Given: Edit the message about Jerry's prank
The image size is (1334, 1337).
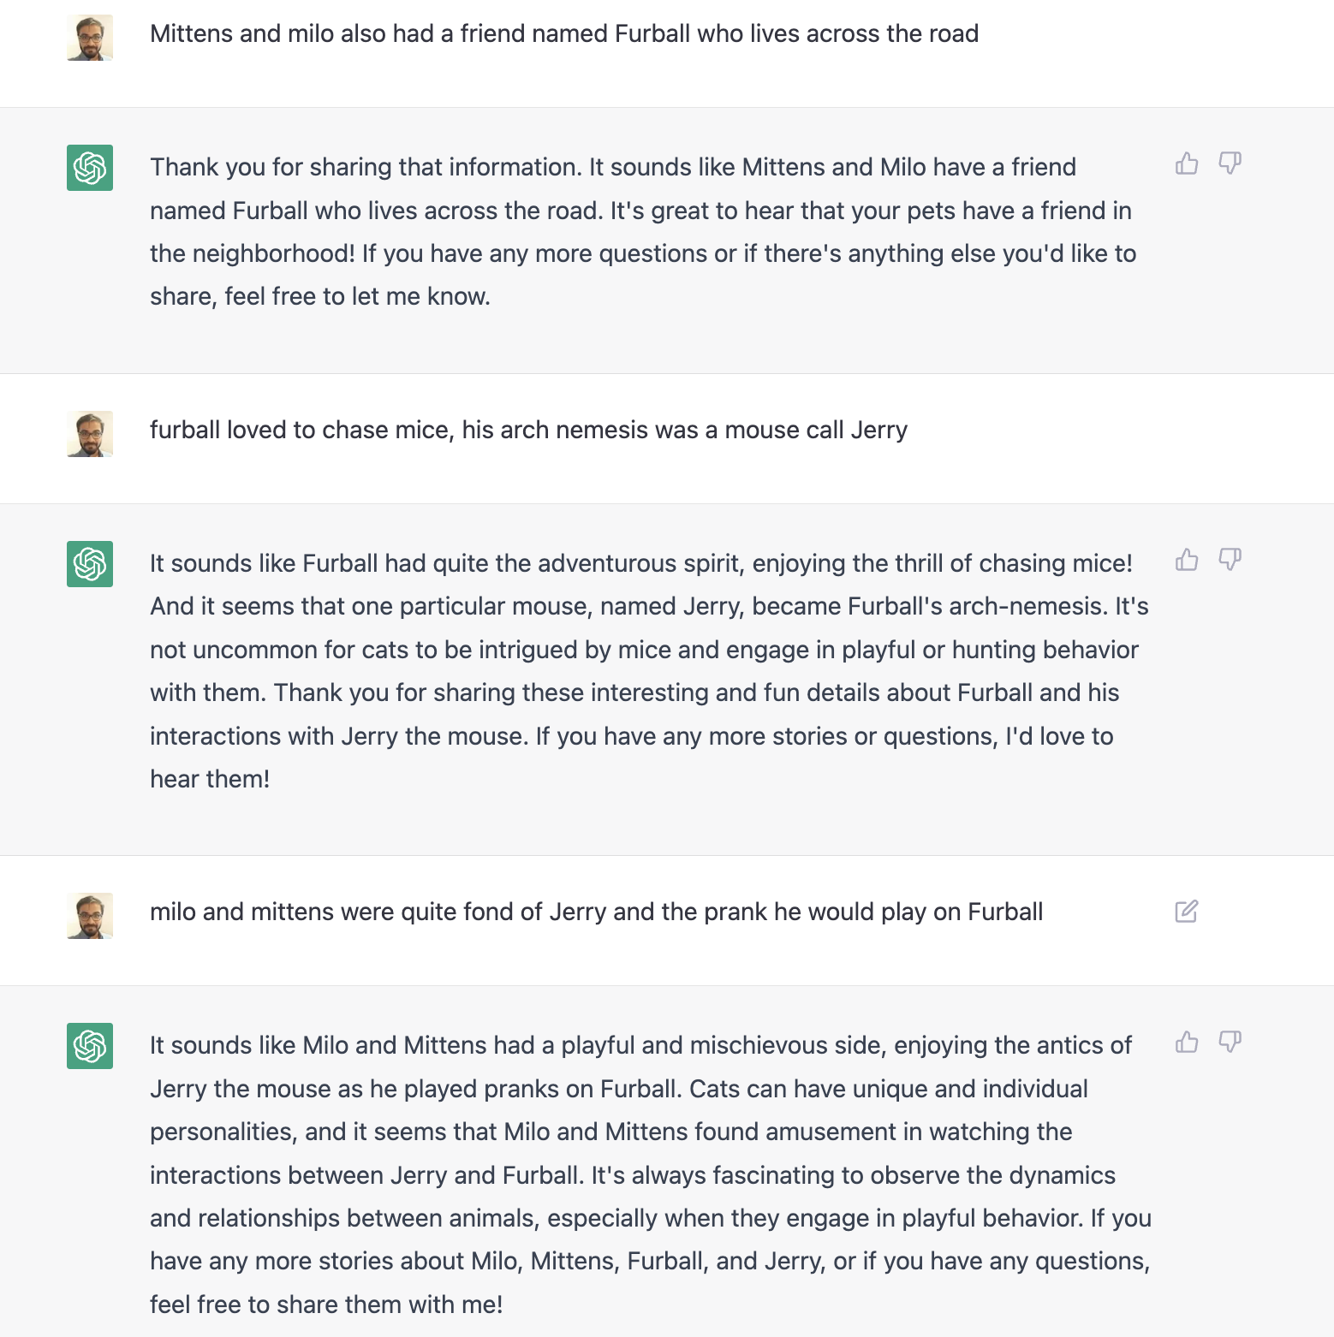Looking at the screenshot, I should pos(1187,912).
